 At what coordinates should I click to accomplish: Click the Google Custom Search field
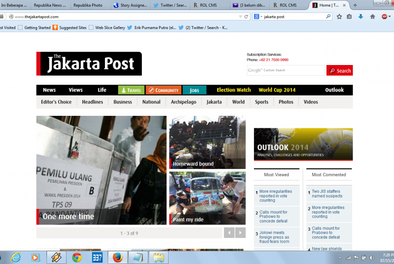click(286, 70)
